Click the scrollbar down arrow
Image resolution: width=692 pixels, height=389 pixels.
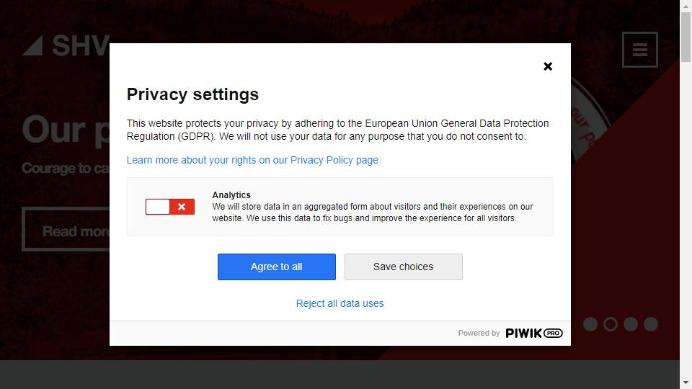tap(686, 383)
